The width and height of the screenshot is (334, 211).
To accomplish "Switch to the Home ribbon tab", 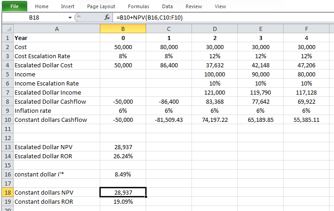I will click(42, 6).
